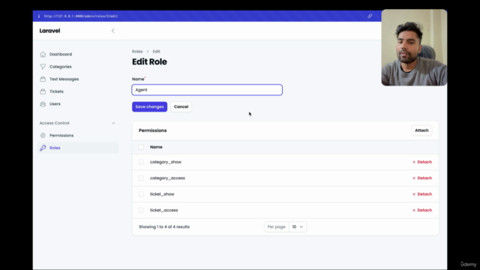Click the Roles key icon
The image size is (480, 270).
coord(43,148)
